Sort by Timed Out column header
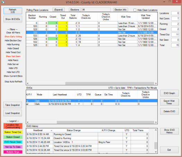This screenshot has width=182, height=157. [63, 17]
